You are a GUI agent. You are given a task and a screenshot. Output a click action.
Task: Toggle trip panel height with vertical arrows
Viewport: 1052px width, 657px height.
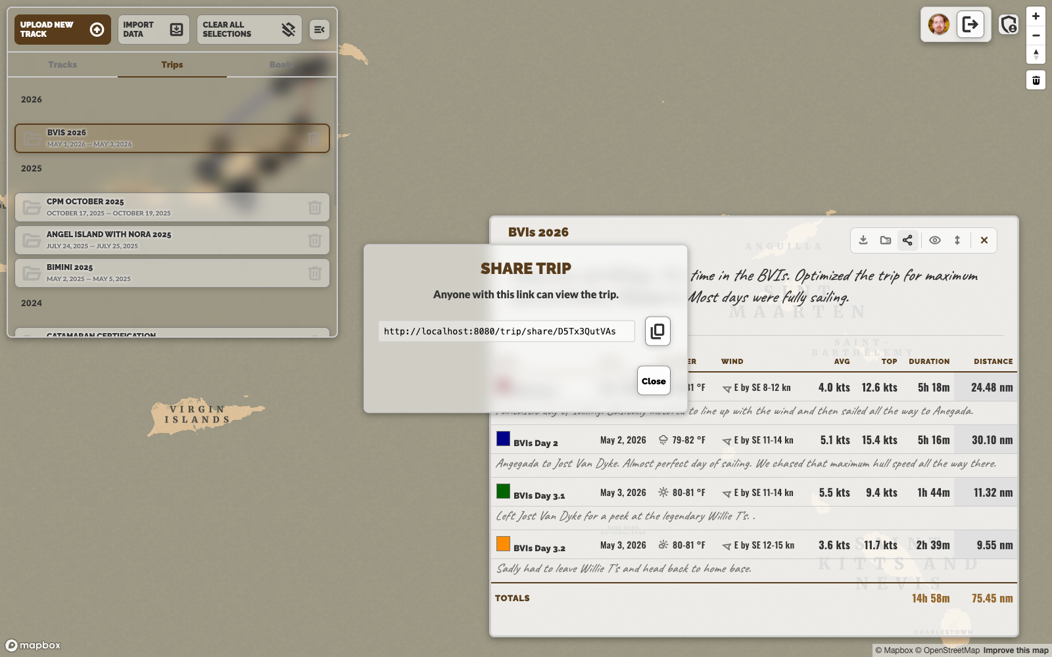tap(957, 240)
